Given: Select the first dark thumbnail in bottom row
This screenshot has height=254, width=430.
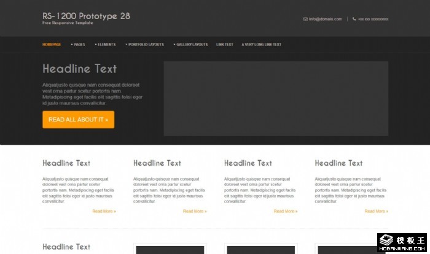Looking at the screenshot, I should coord(170,250).
